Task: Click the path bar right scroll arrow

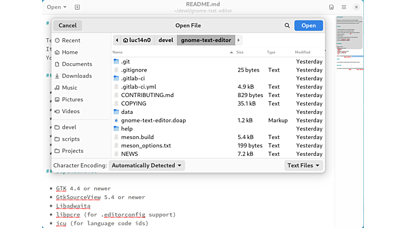Action: click(x=239, y=40)
